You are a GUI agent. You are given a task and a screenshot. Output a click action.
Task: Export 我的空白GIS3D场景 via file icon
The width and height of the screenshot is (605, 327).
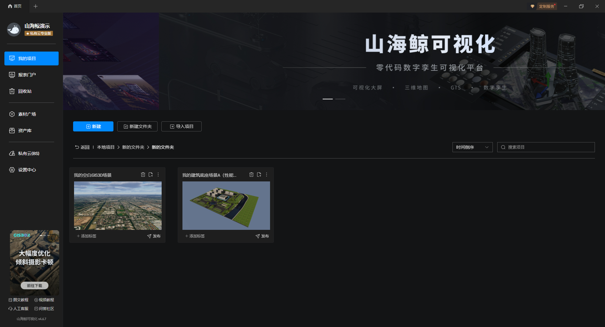[x=151, y=175]
